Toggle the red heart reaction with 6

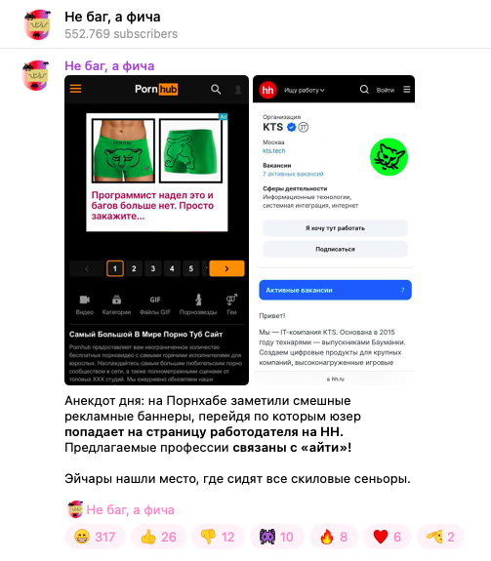388,537
